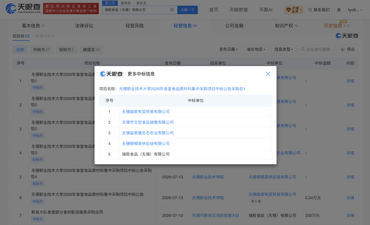Viewport: 370px width, 225px height.
Task: Expand the tyc6... account dropdown
Action: (x=355, y=10)
